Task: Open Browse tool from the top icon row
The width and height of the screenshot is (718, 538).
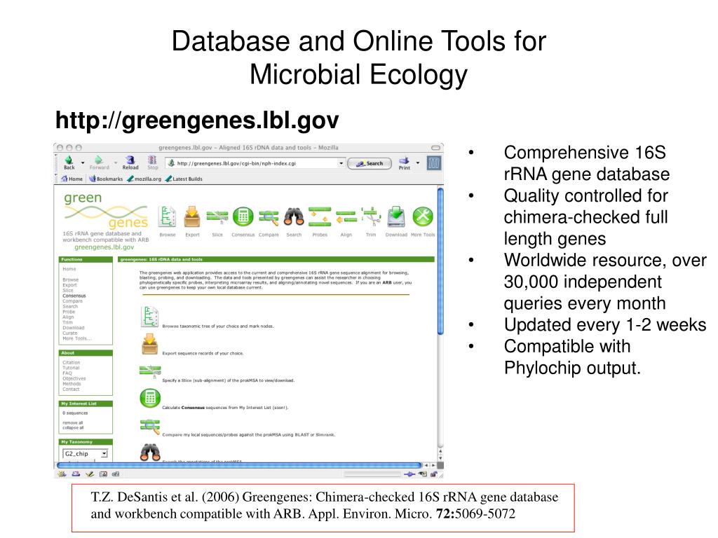Action: coord(167,216)
